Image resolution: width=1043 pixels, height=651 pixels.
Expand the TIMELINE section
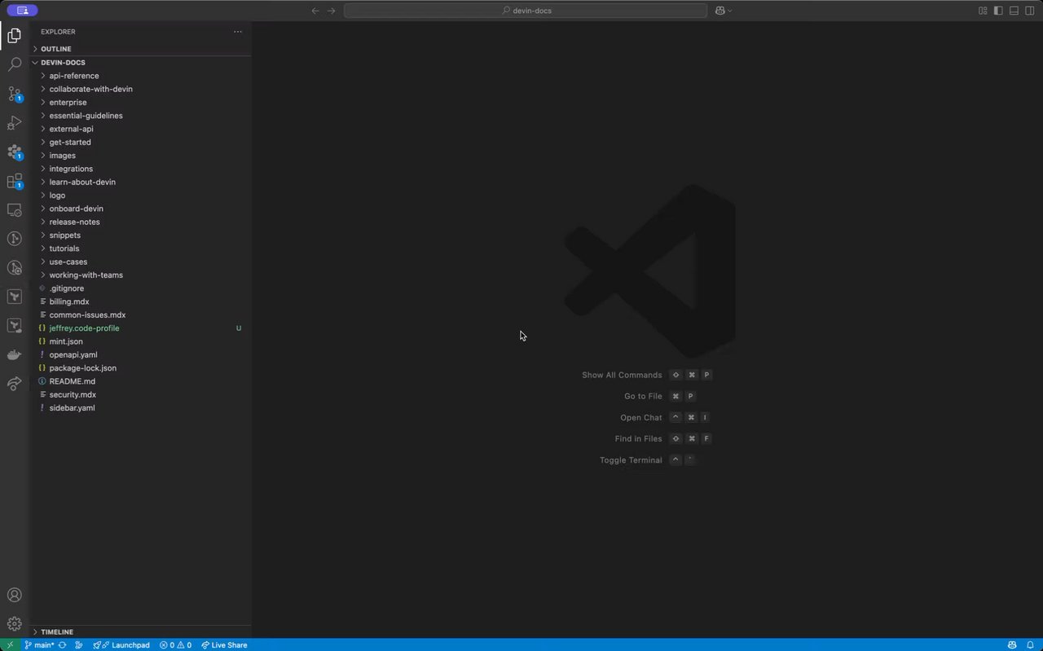[x=141, y=631]
